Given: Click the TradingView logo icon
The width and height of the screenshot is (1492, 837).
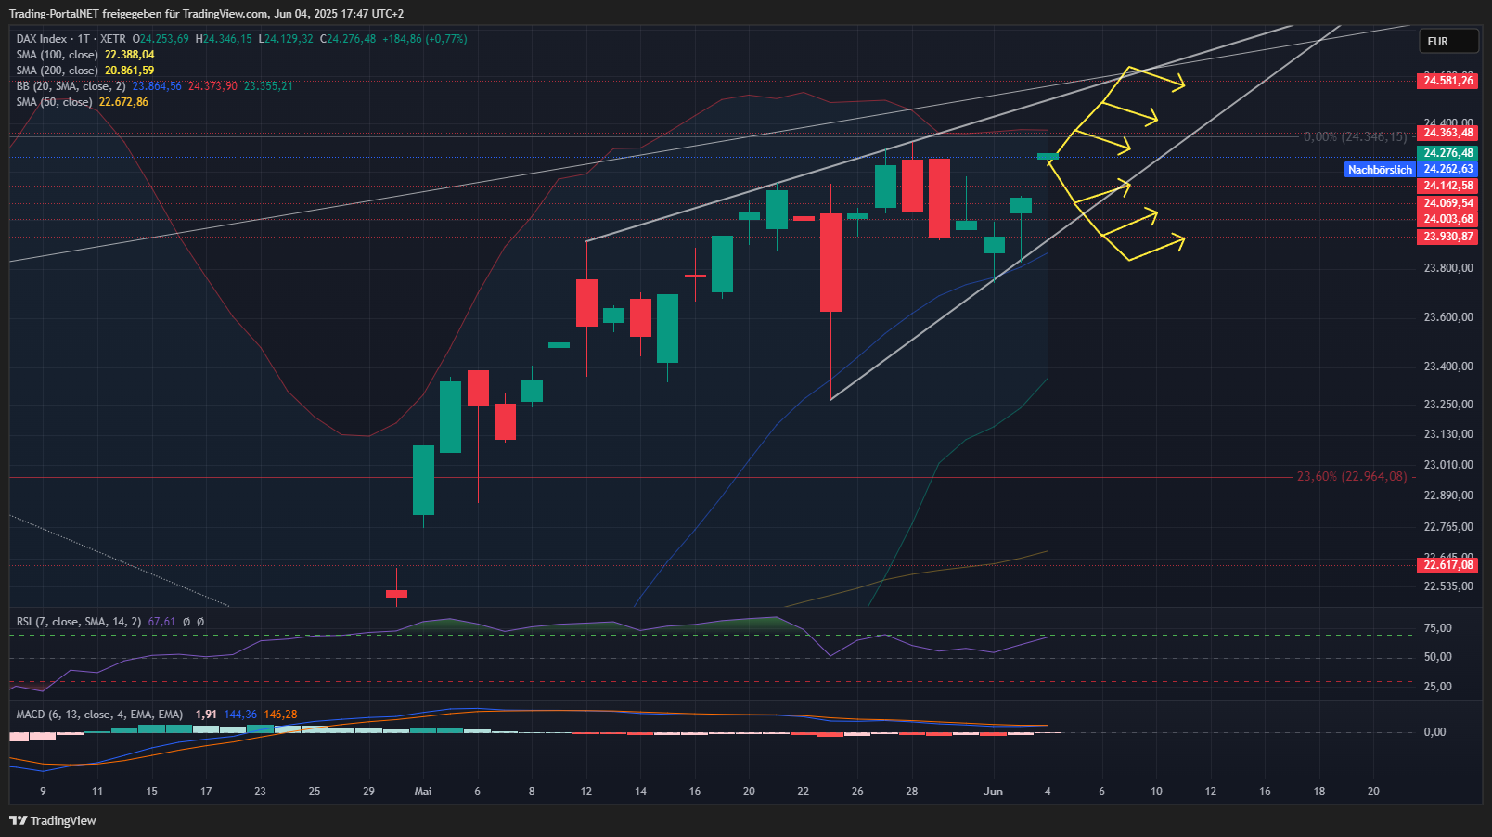Looking at the screenshot, I should [x=18, y=820].
